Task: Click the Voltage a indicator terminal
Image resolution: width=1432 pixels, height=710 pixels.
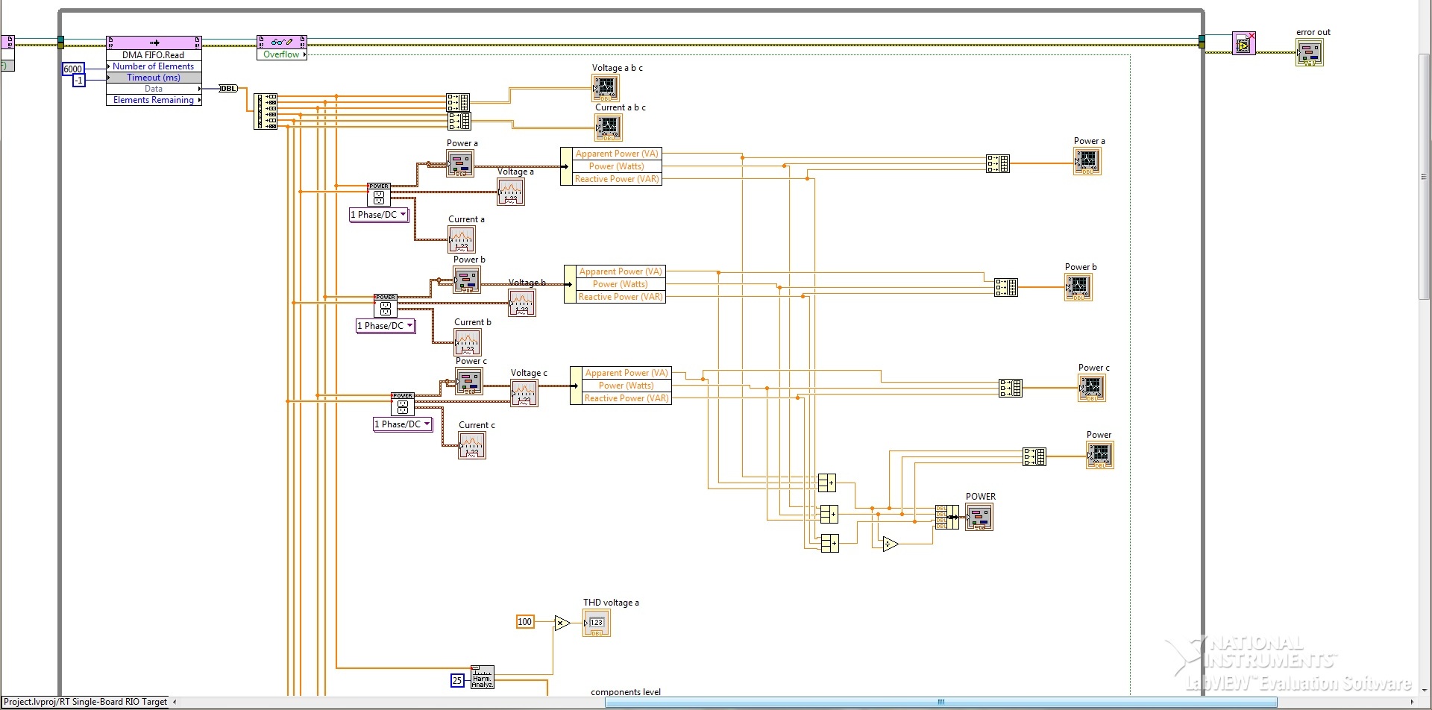Action: point(511,192)
